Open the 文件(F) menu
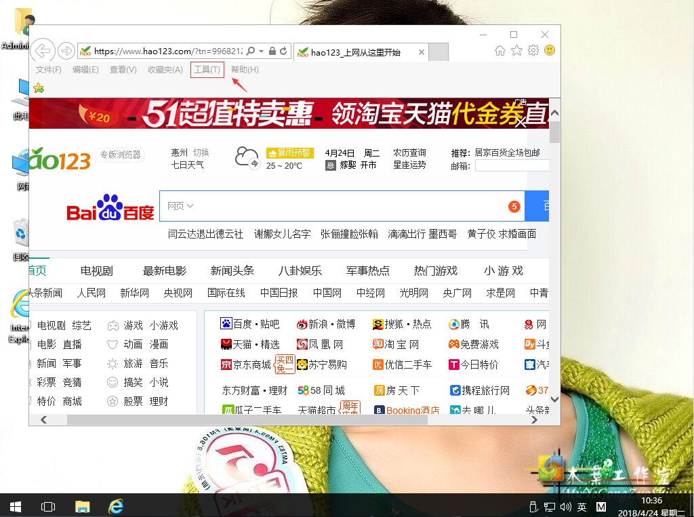The image size is (694, 517). click(49, 70)
